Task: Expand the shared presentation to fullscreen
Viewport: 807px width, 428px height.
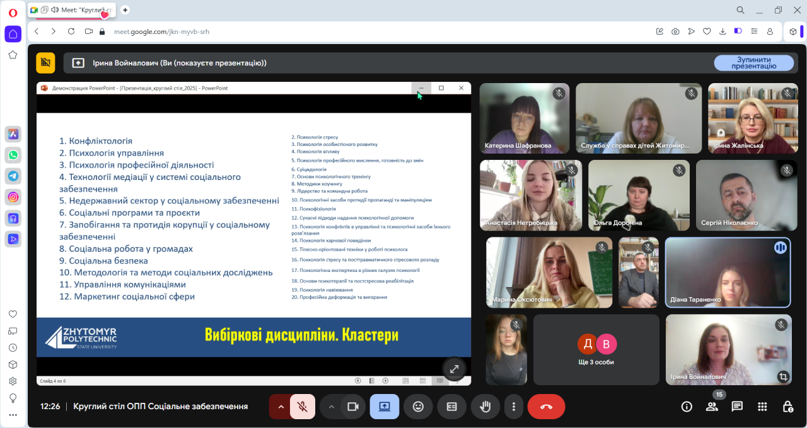Action: pos(454,369)
